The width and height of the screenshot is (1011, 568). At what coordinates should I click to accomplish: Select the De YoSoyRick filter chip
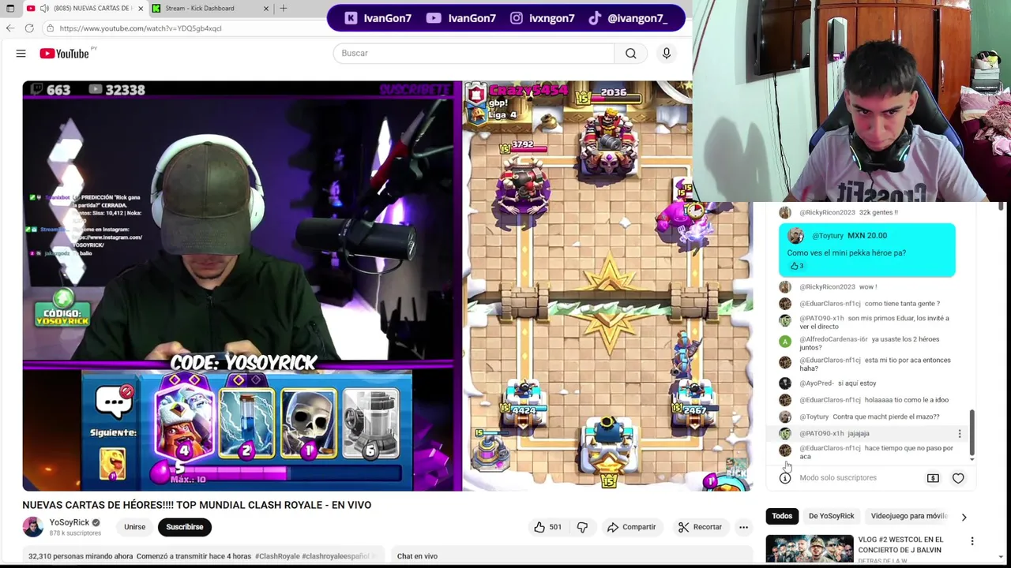[x=831, y=516]
